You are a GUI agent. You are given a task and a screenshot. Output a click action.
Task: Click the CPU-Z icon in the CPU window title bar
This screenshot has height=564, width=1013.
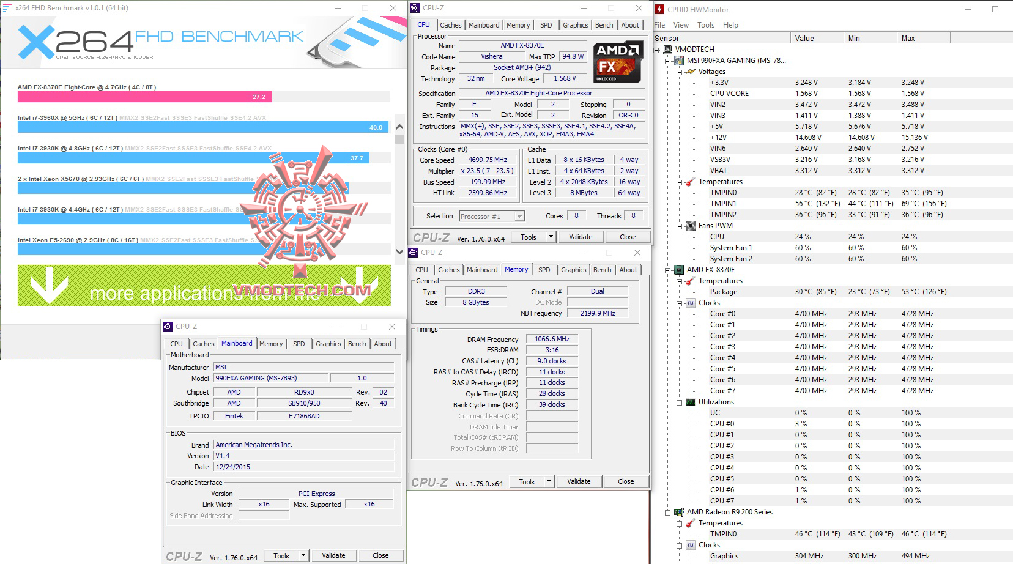pos(415,8)
